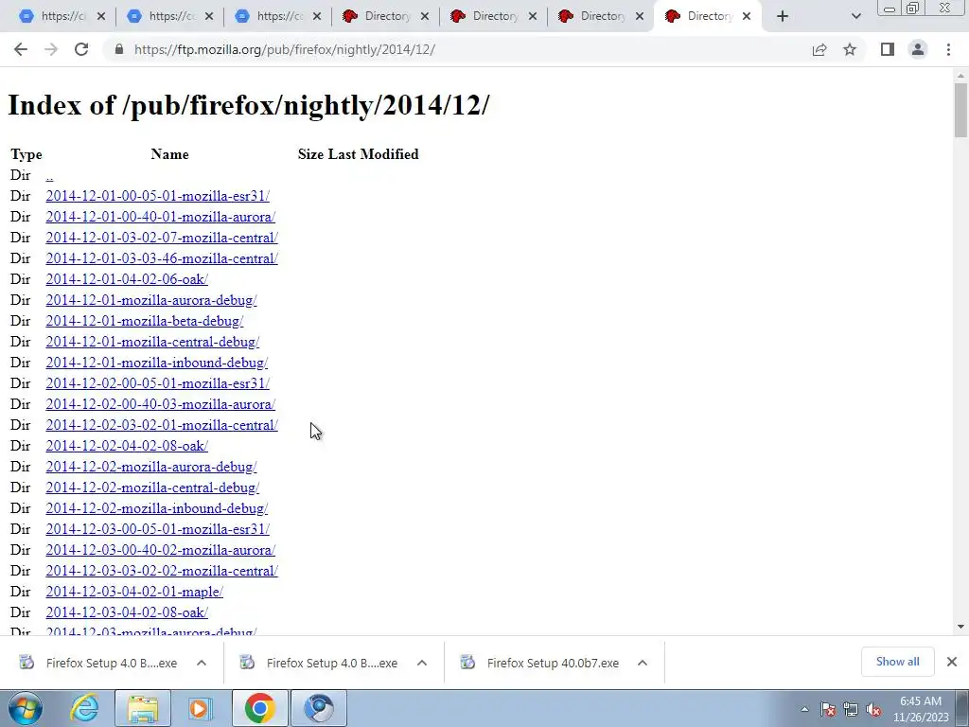Open 2014-12-01-03-03-46-mozilla-central folder
969x727 pixels.
point(162,258)
